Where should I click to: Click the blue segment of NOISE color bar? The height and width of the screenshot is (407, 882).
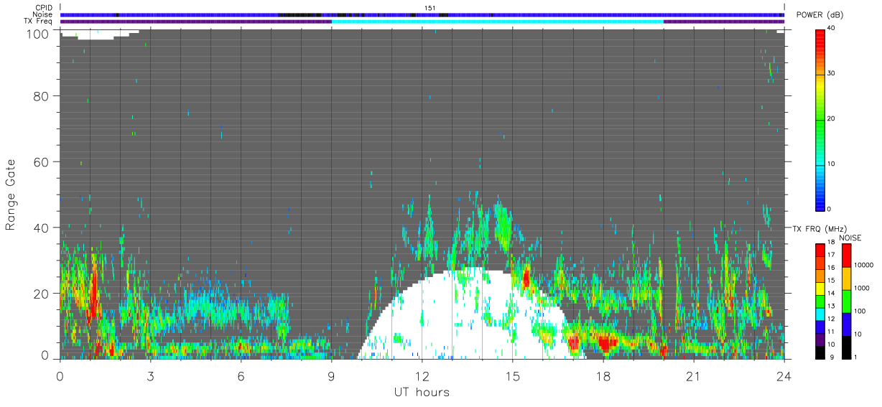846,324
